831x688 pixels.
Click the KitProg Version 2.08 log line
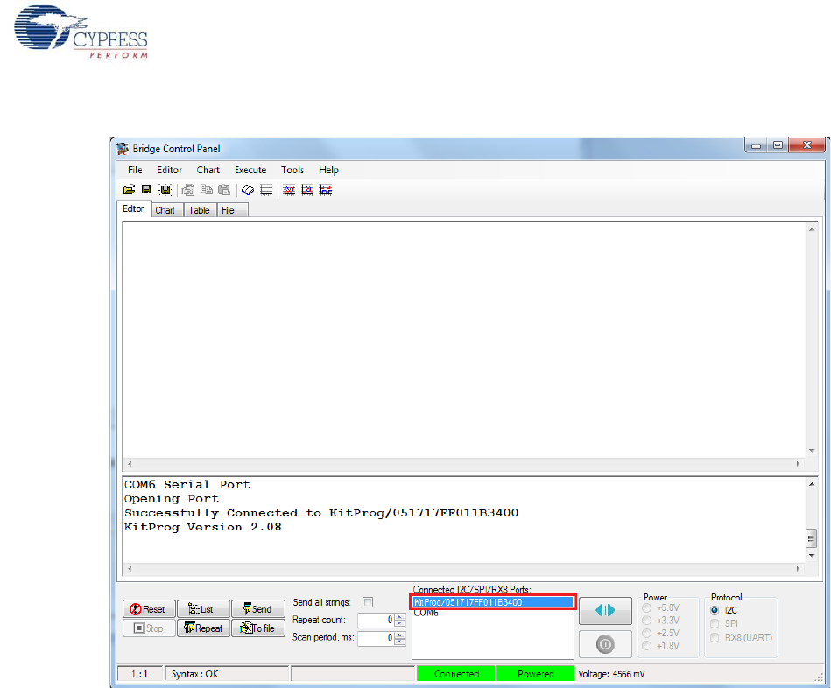pyautogui.click(x=202, y=527)
